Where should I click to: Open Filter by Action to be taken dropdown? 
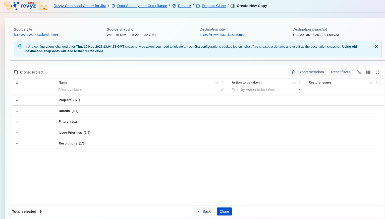point(266,90)
